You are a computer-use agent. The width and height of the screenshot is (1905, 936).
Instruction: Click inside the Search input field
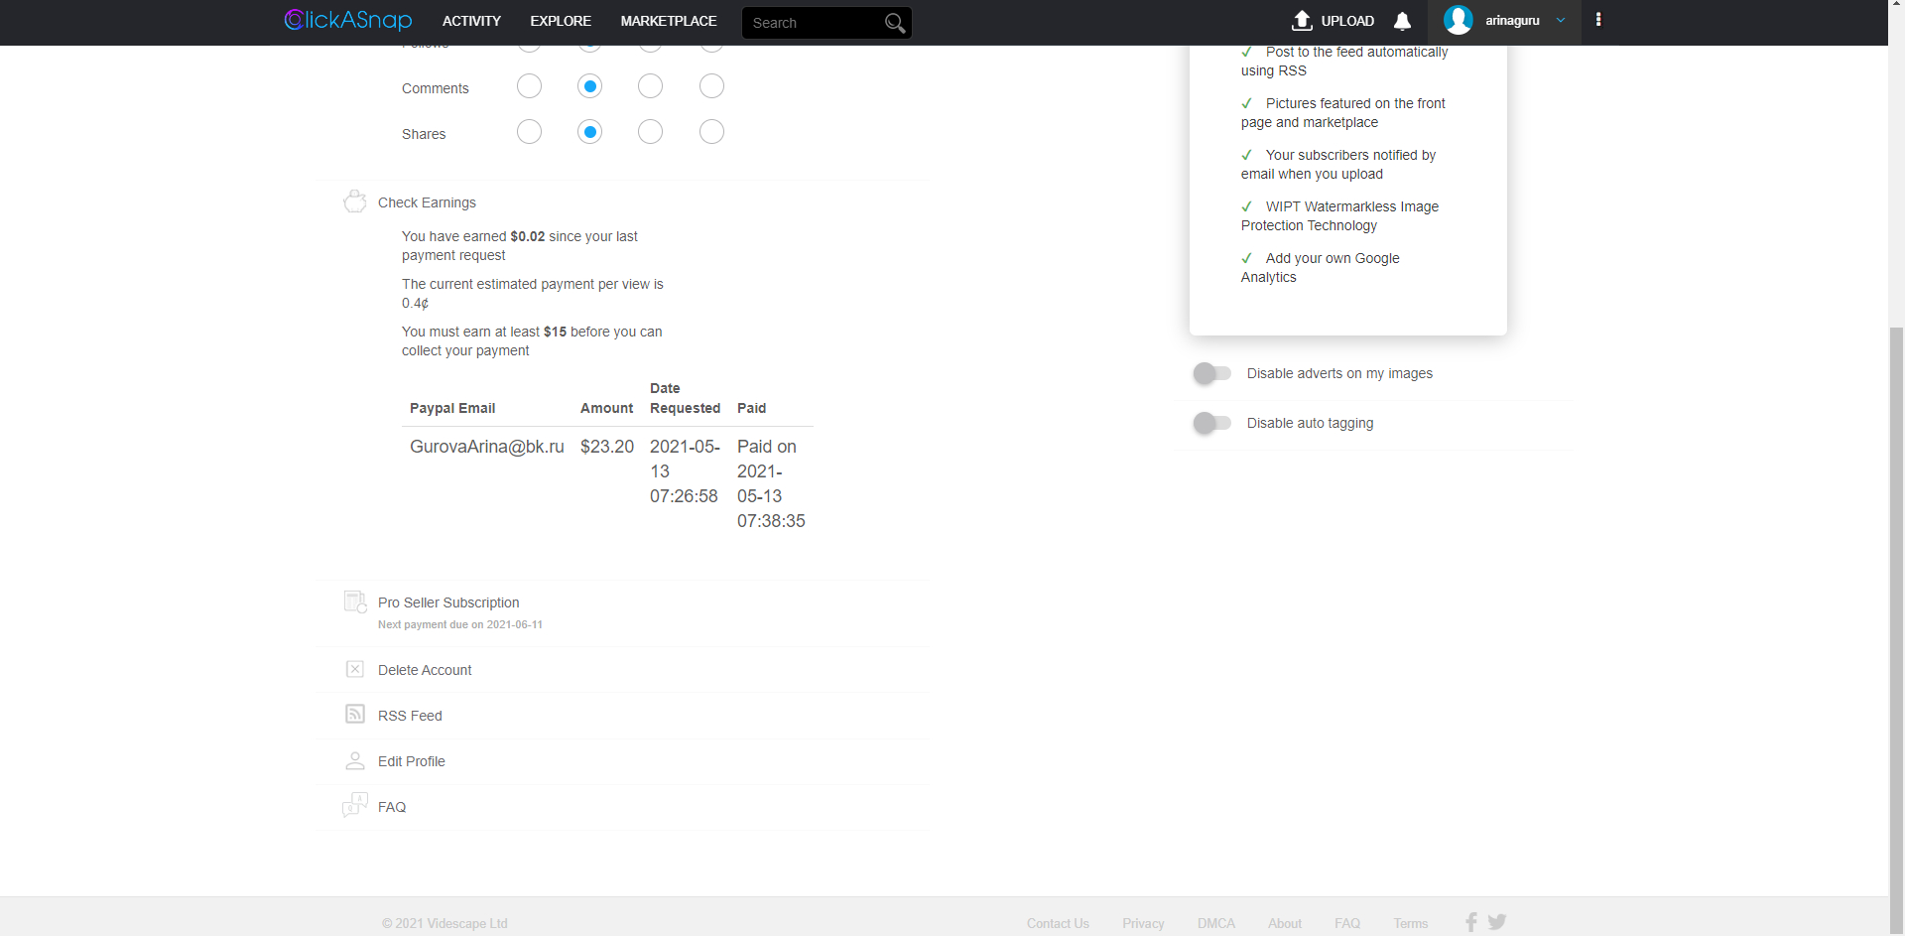point(809,23)
